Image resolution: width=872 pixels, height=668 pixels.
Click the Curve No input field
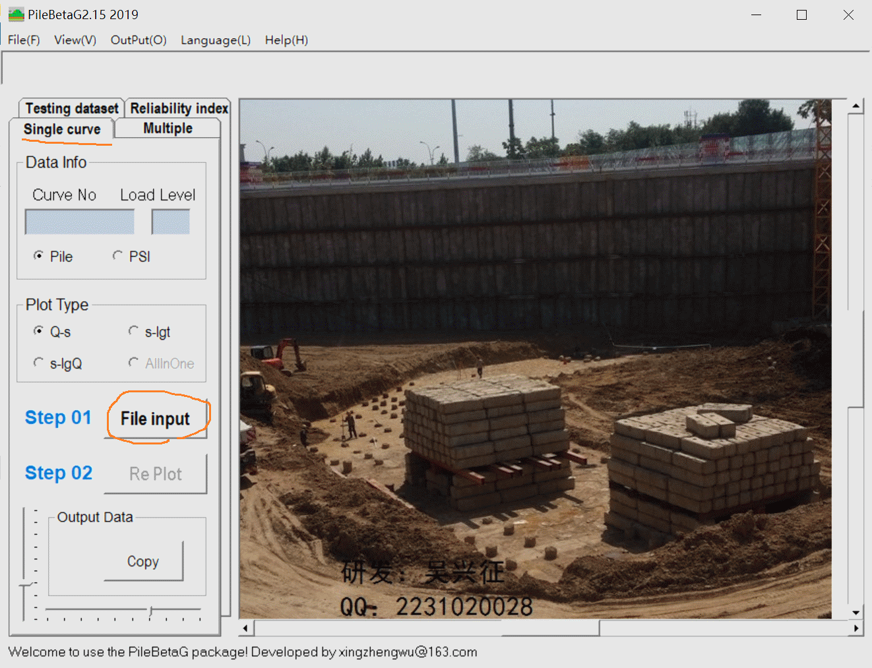[80, 222]
